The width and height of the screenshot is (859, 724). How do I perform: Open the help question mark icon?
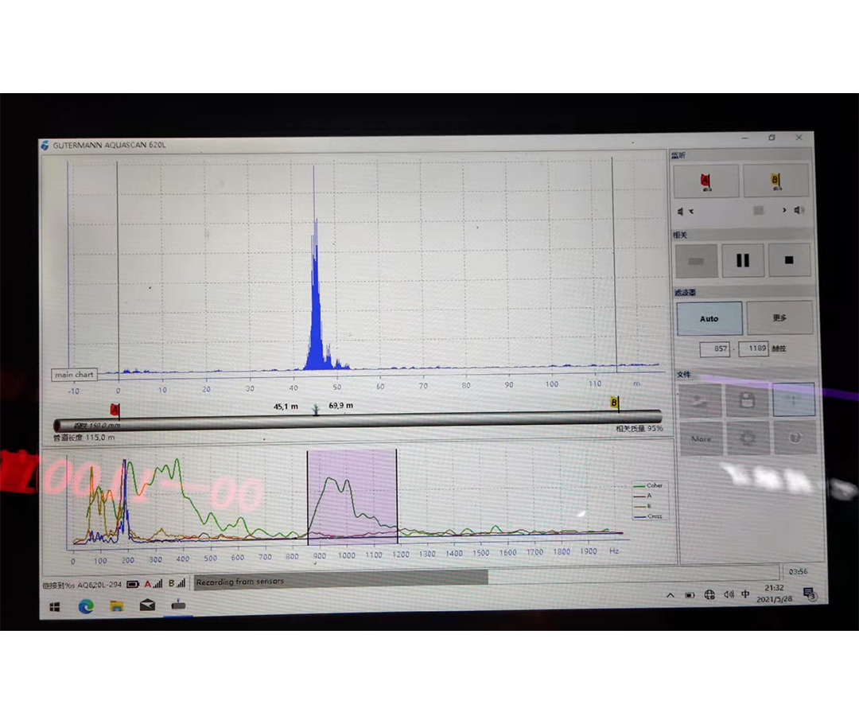point(795,438)
